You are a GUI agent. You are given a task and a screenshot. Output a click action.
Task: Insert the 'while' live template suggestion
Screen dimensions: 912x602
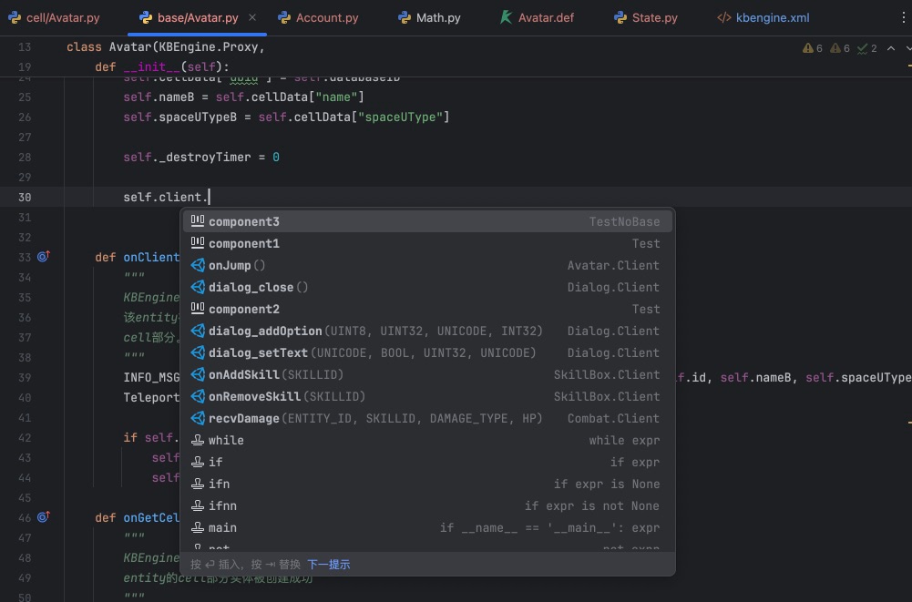pos(226,440)
